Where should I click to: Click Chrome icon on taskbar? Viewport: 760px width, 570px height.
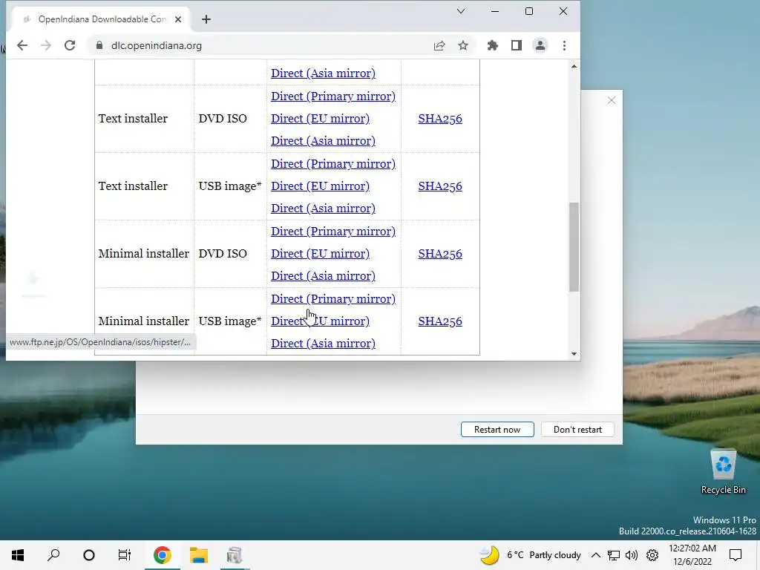tap(163, 555)
